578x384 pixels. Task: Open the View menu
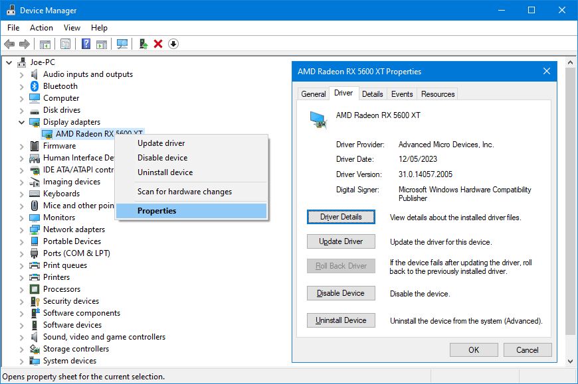72,28
